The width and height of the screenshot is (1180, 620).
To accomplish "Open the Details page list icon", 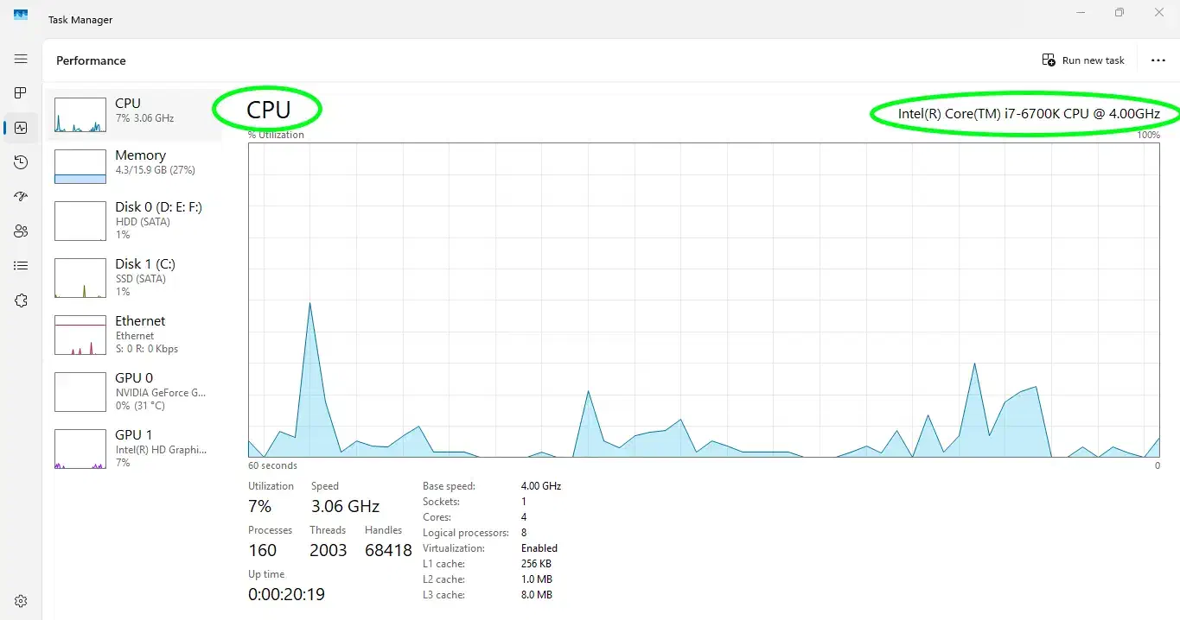I will [x=21, y=266].
